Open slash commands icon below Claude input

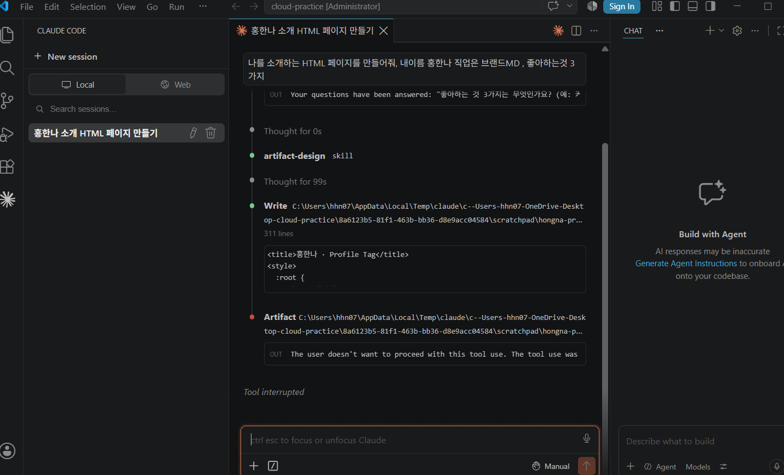tap(273, 466)
